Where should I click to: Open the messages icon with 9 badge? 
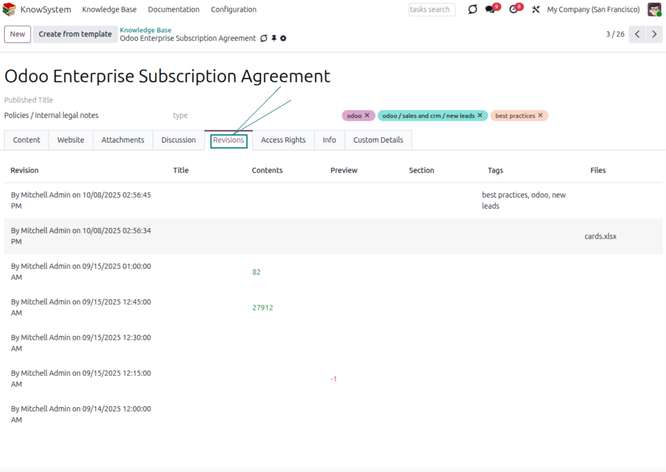[490, 9]
